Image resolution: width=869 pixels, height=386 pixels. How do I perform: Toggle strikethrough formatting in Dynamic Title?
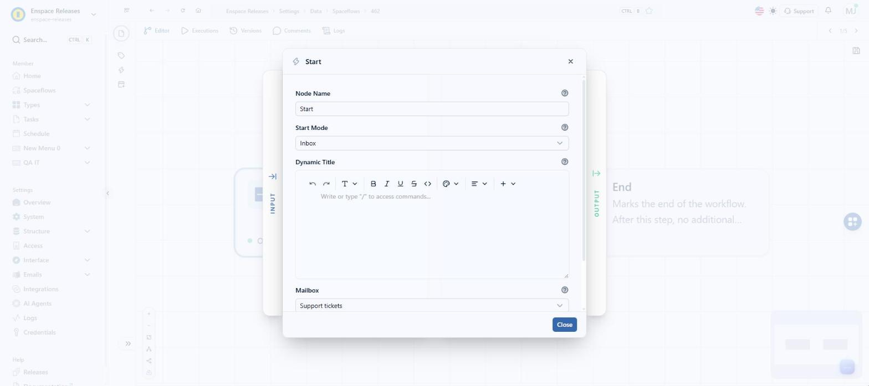point(414,184)
